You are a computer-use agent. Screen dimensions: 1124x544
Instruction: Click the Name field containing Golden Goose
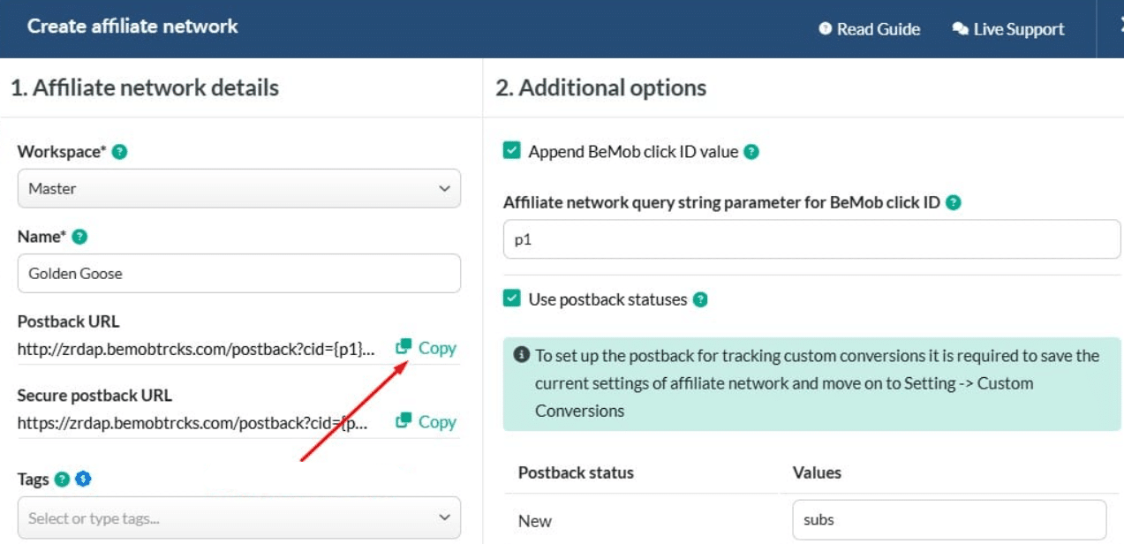238,274
